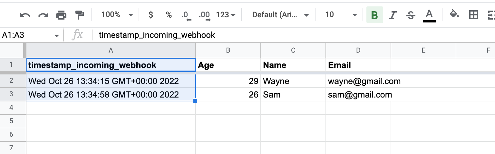Apply percent format icon
Screen dimensions: 495x154
(x=169, y=15)
